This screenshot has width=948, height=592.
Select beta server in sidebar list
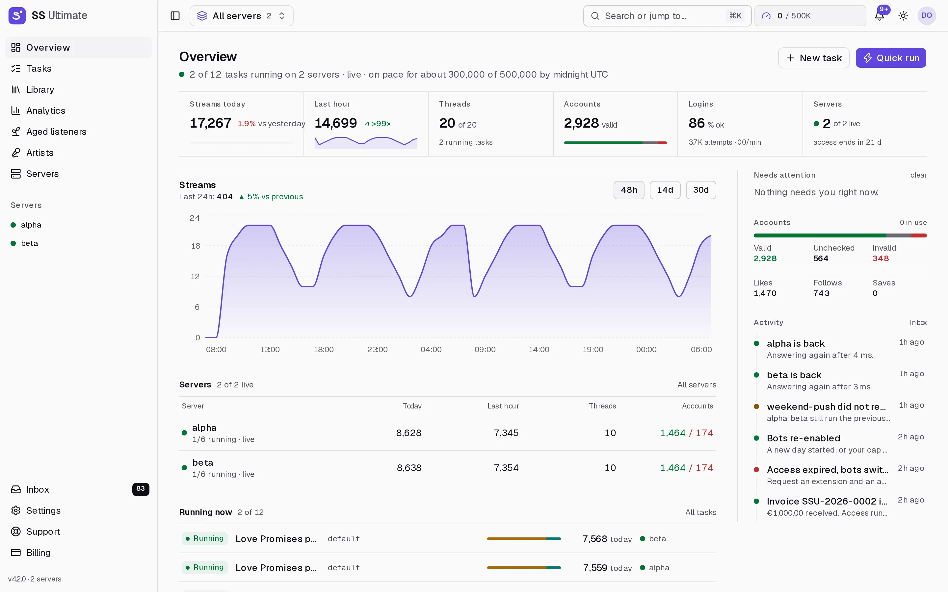click(79, 243)
